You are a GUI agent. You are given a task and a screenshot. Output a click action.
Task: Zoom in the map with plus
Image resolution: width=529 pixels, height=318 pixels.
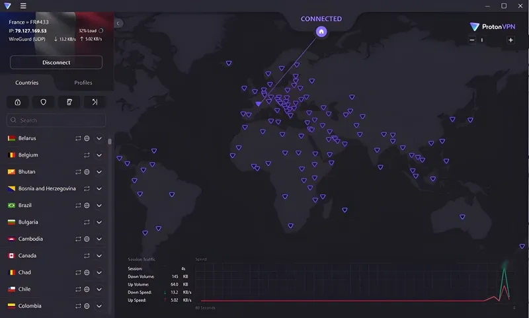click(x=510, y=40)
